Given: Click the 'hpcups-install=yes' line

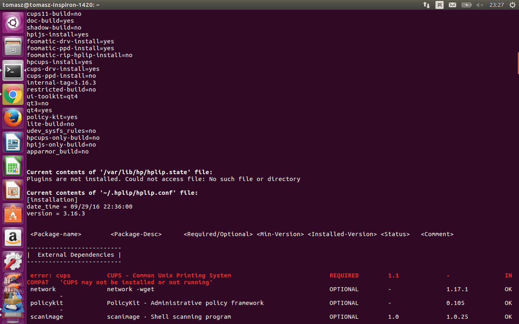Looking at the screenshot, I should [60, 62].
